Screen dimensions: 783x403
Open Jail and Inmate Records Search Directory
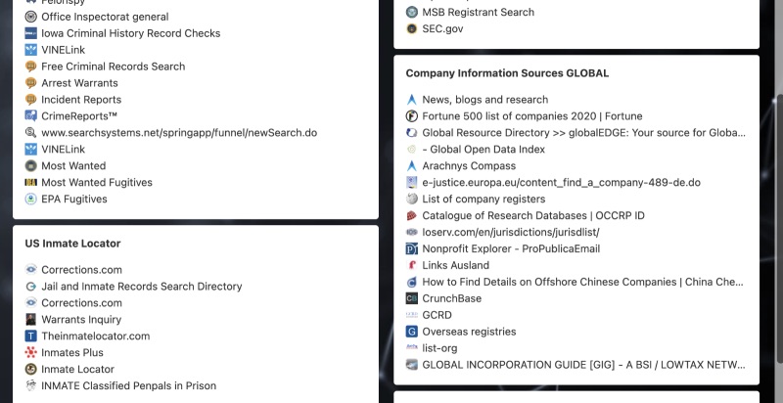pos(141,286)
